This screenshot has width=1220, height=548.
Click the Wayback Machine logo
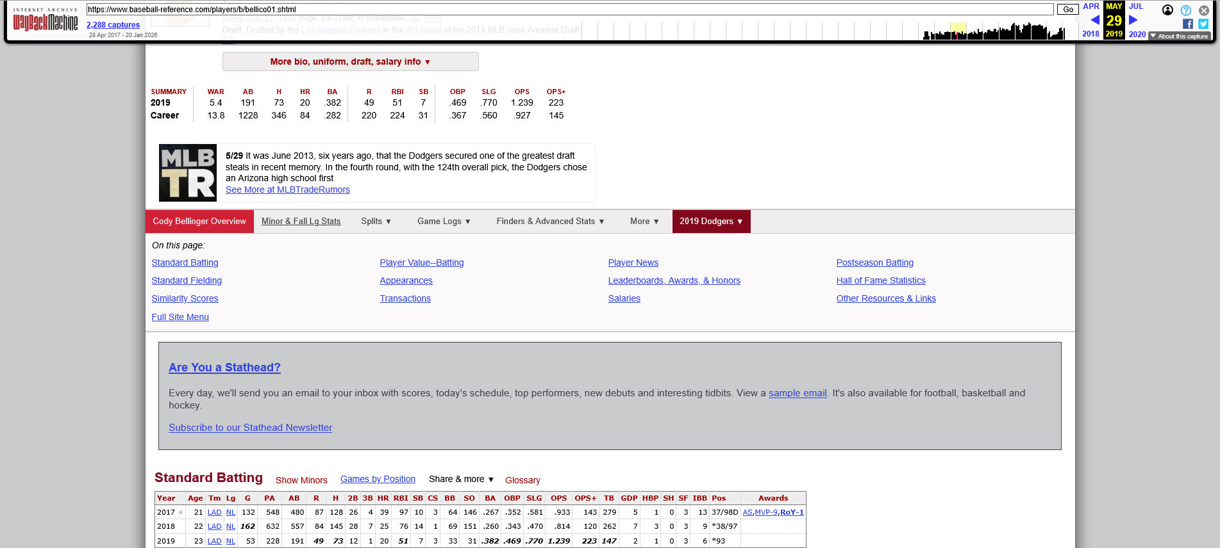pyautogui.click(x=46, y=20)
